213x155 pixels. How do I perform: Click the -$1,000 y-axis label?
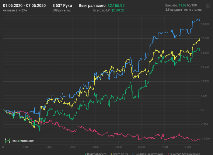(205, 139)
